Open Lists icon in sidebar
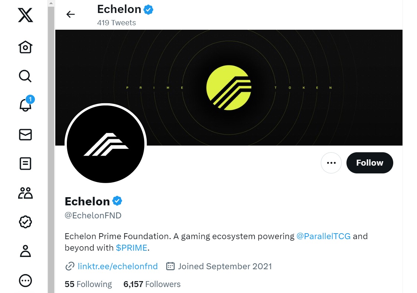Viewport: 417px width, 293px height. (26, 163)
